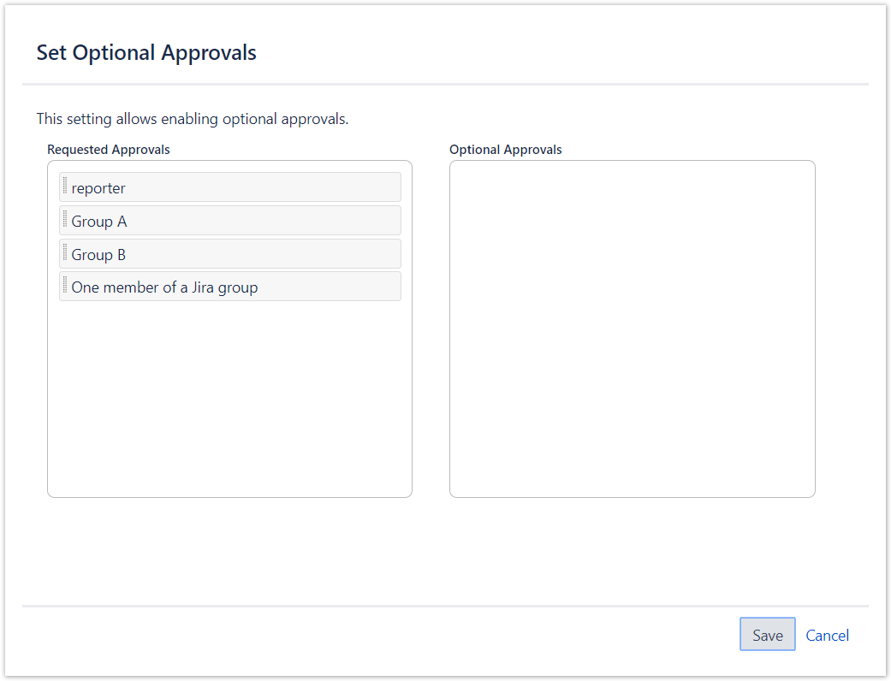Viewport: 891px width, 681px height.
Task: Click the gap between the two approval lists
Action: pos(431,329)
